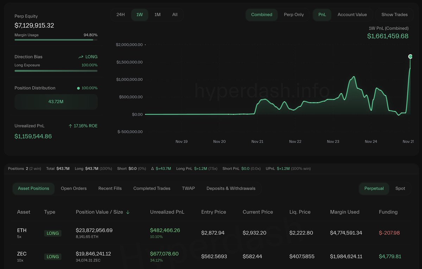Select the All time range
Viewport: 422px width, 269px height.
(175, 15)
